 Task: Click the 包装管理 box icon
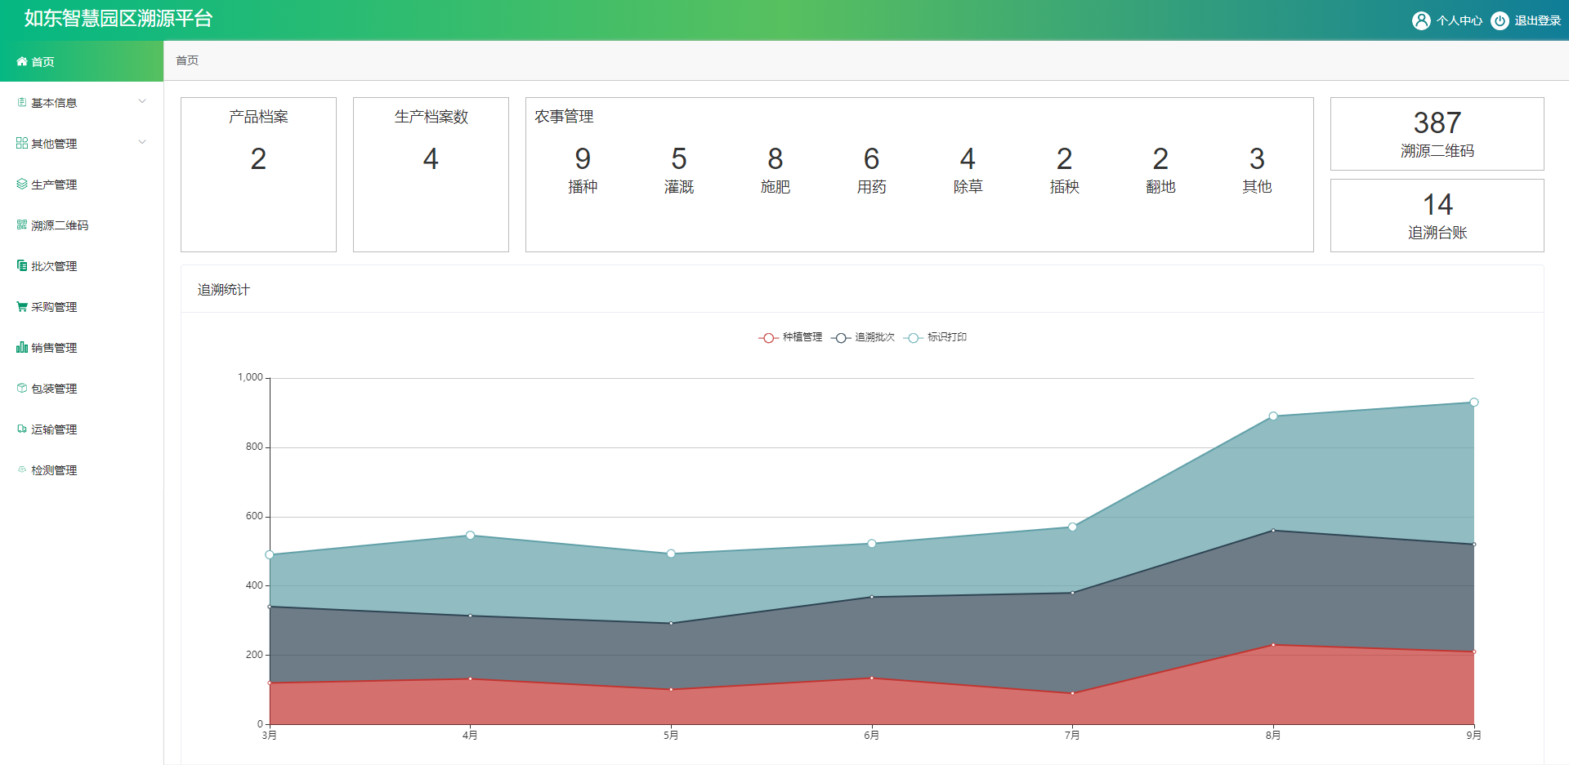click(22, 388)
